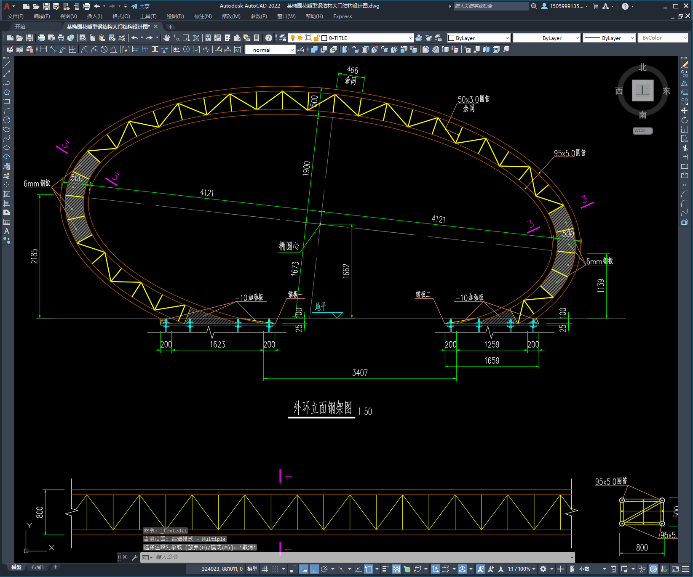Click the Table tool in draw toolbar
693x577 pixels.
tap(7, 222)
